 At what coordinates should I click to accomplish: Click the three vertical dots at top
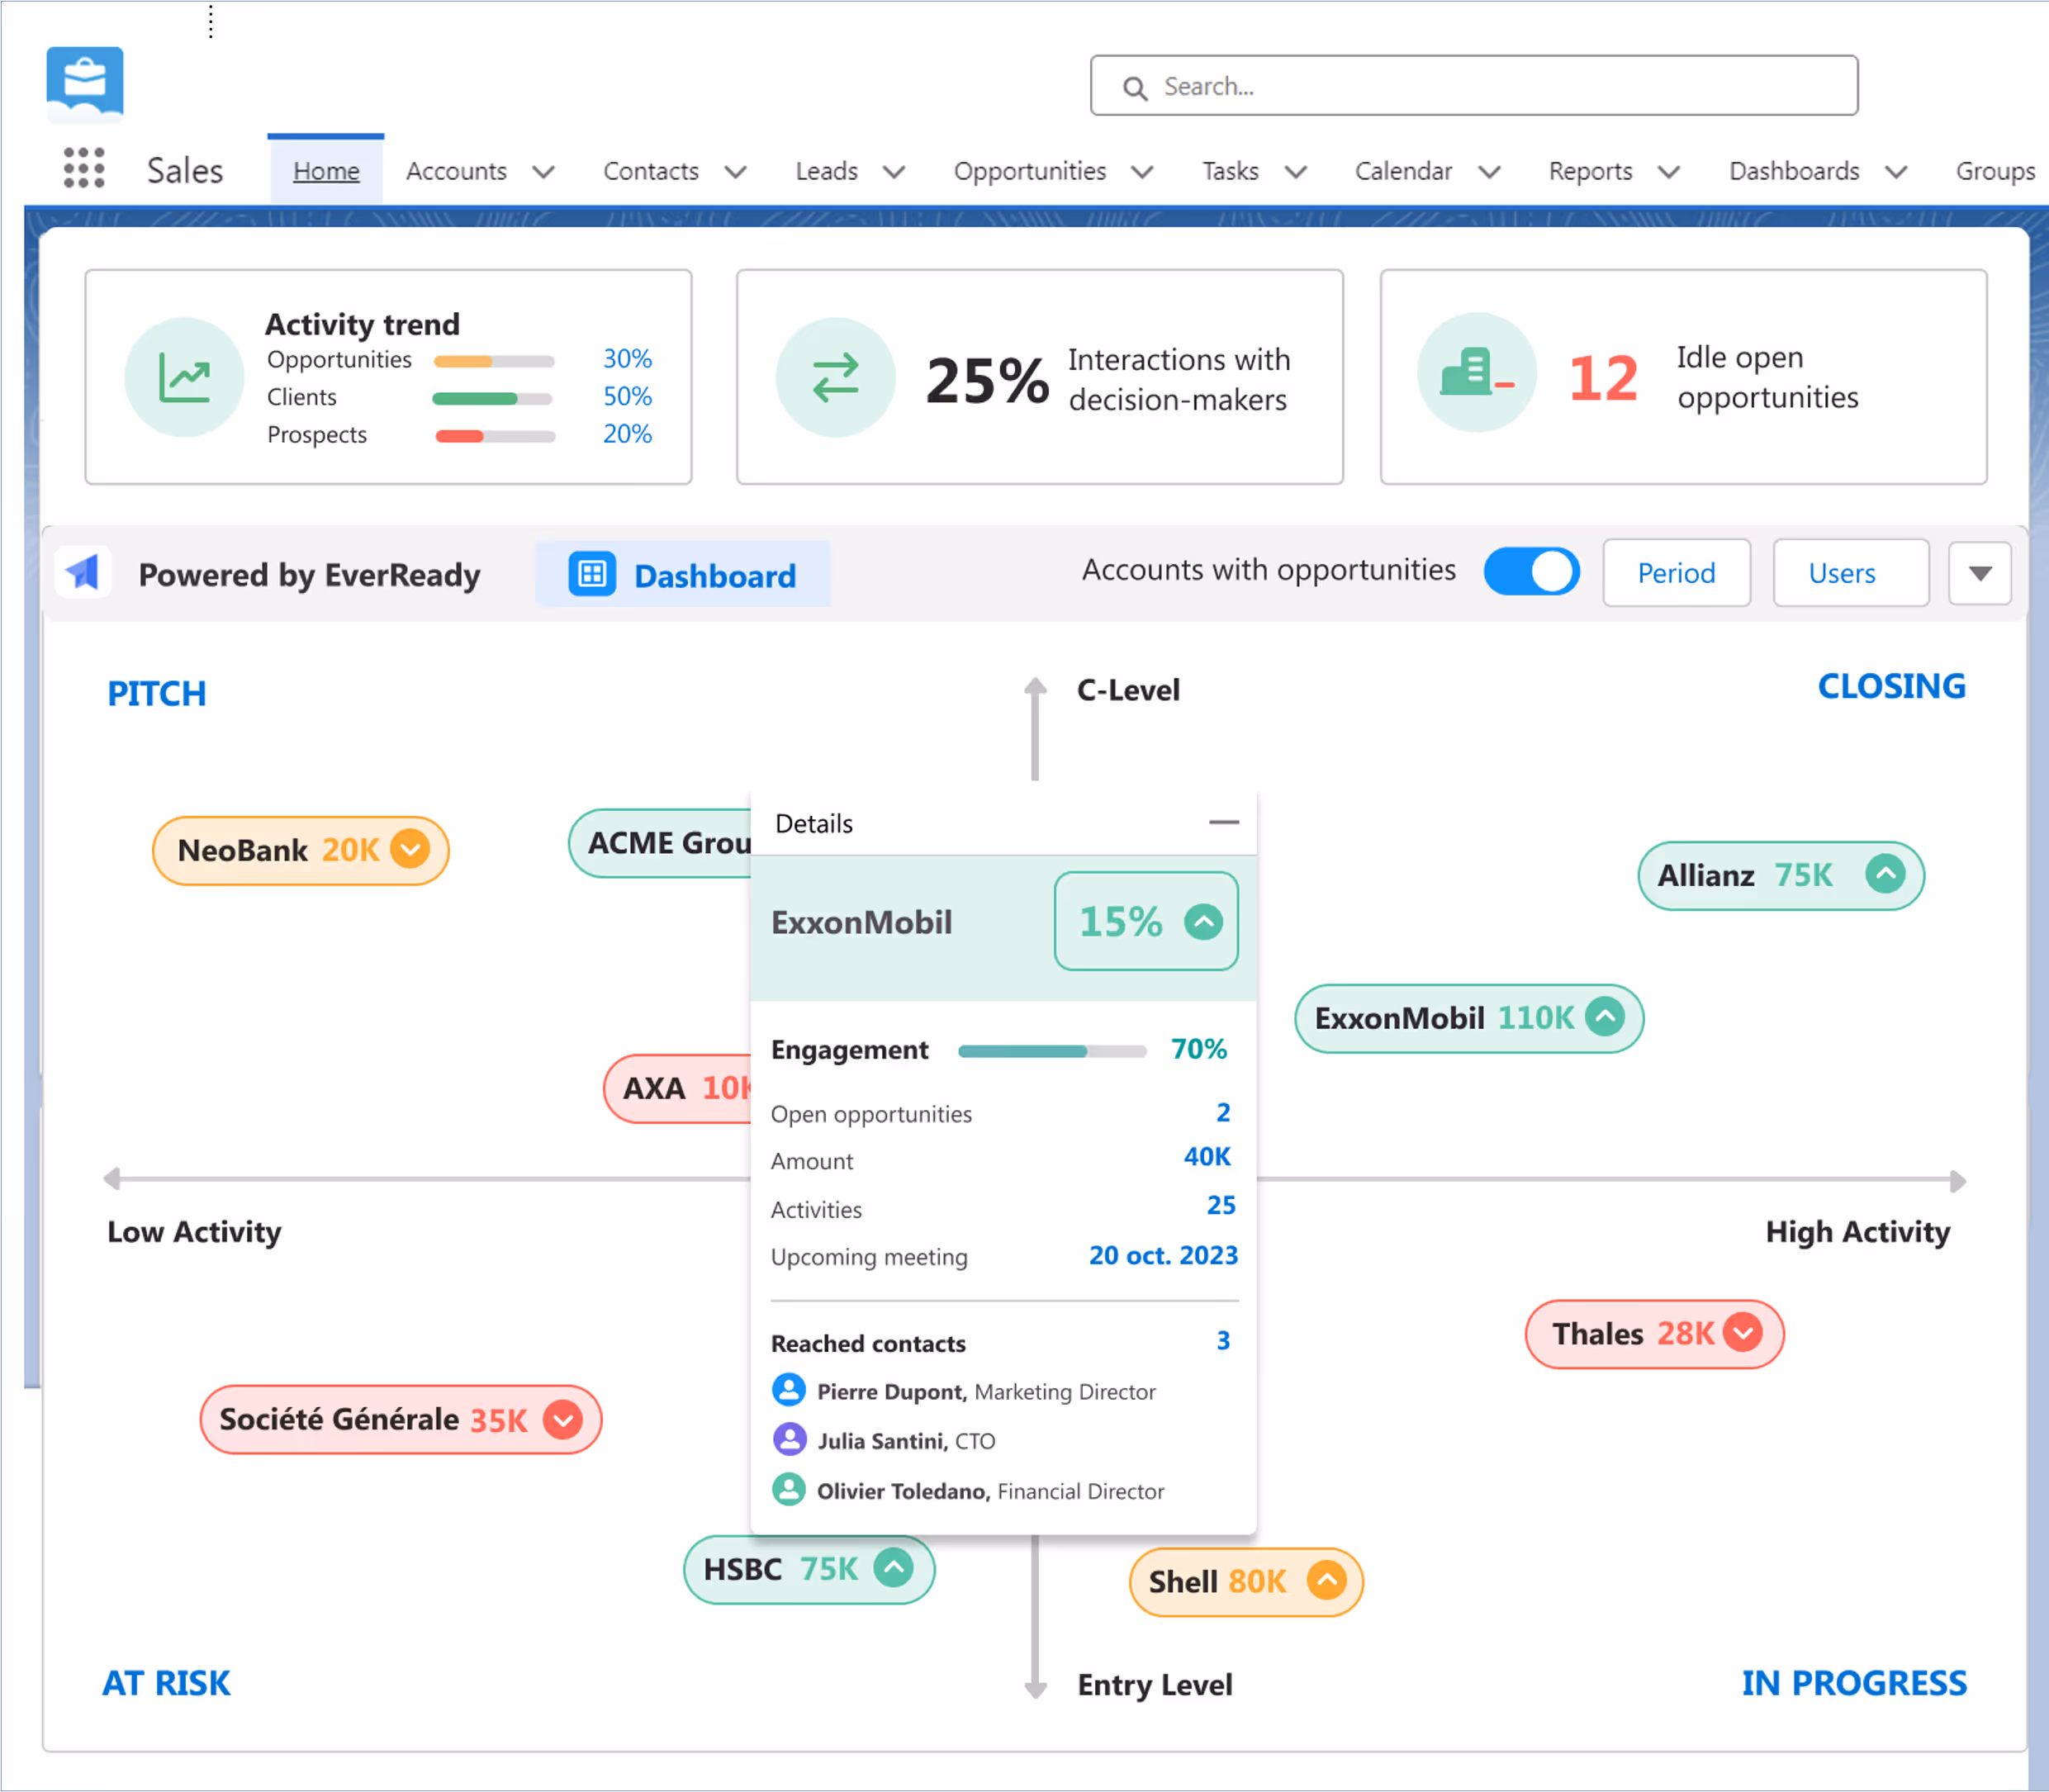[211, 21]
